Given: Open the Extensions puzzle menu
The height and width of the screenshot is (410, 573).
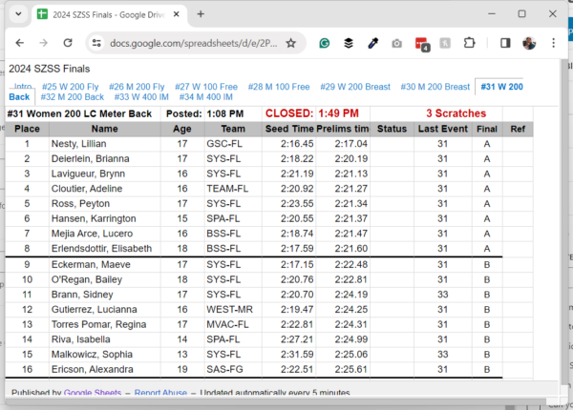Looking at the screenshot, I should click(469, 43).
